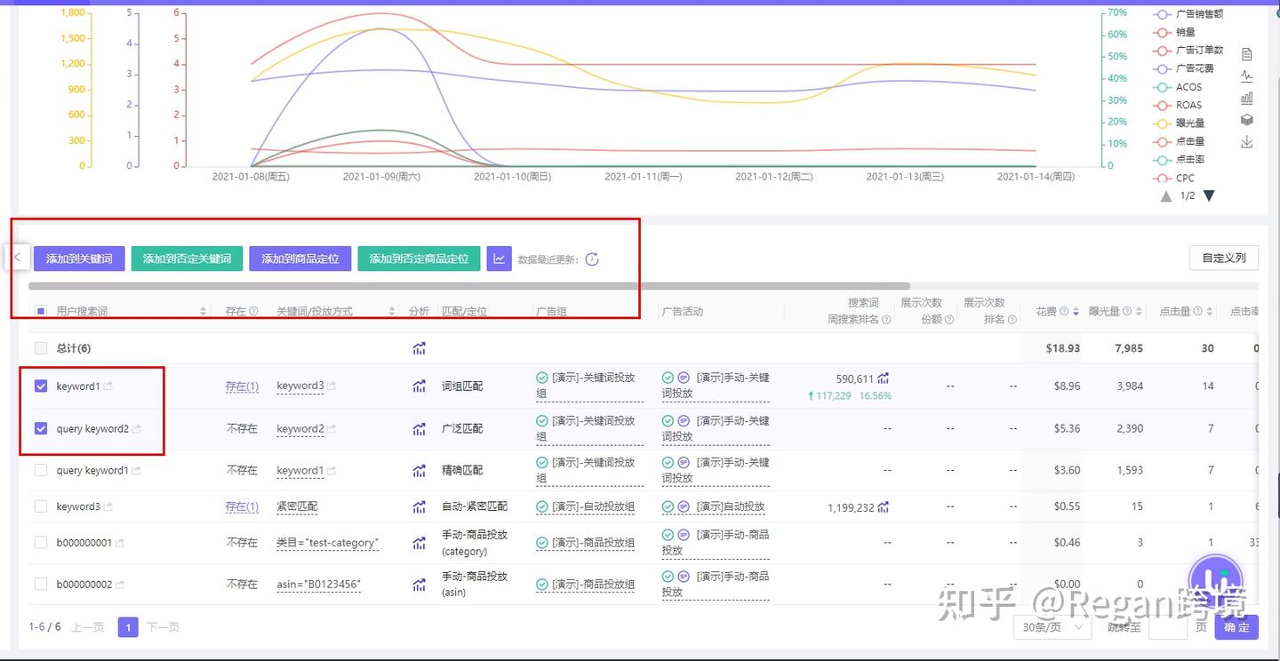1280x661 pixels.
Task: Open 自定义列 column settings
Action: pyautogui.click(x=1224, y=258)
